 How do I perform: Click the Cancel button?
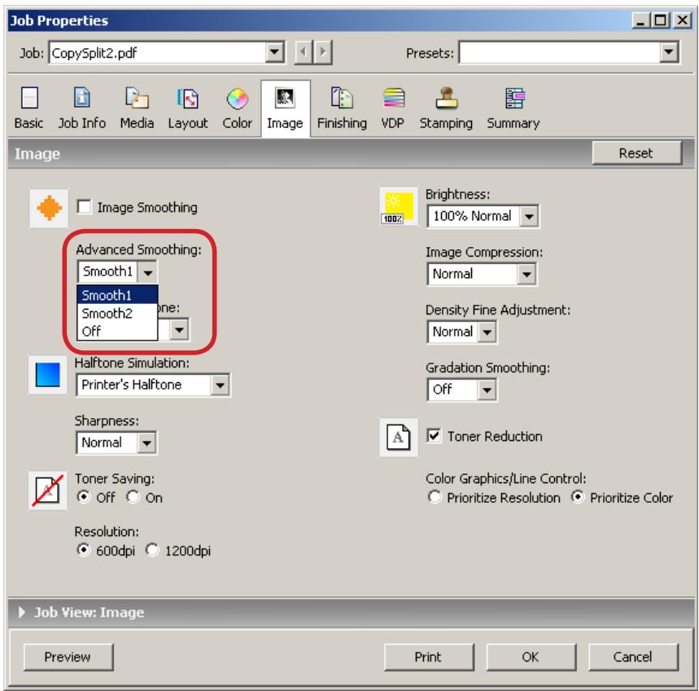[x=633, y=657]
